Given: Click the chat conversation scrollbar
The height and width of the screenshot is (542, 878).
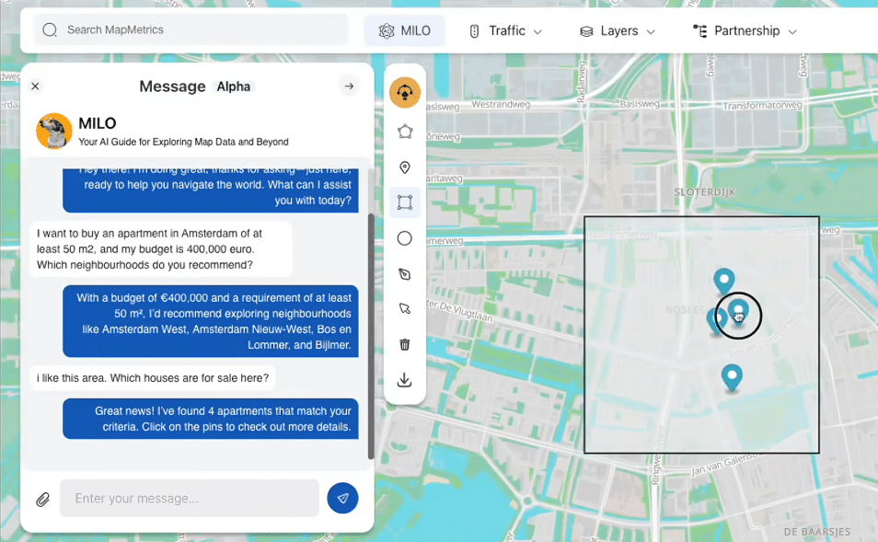Looking at the screenshot, I should pyautogui.click(x=371, y=336).
